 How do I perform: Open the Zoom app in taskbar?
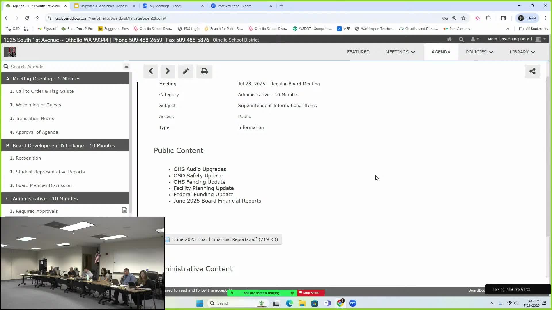pos(352,303)
